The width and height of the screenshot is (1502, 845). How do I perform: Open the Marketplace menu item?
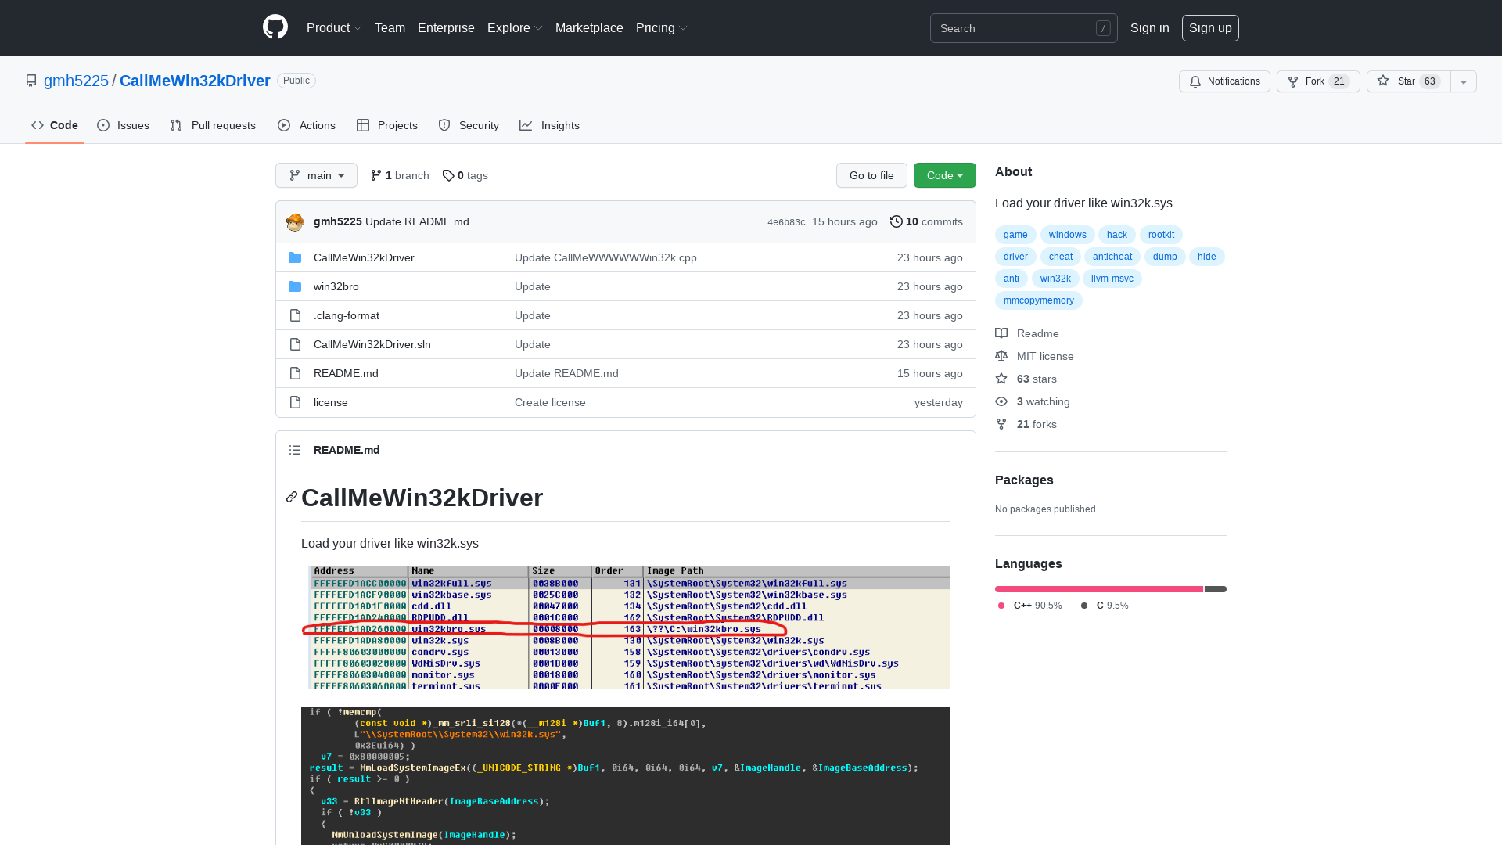click(589, 27)
